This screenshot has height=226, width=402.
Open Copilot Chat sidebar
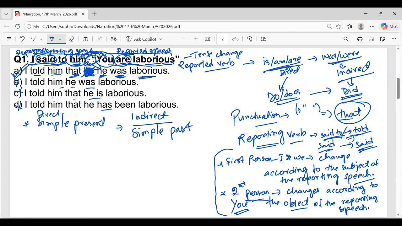coord(389,26)
